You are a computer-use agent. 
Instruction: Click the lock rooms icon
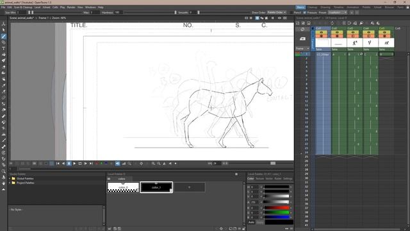pyautogui.click(x=407, y=7)
